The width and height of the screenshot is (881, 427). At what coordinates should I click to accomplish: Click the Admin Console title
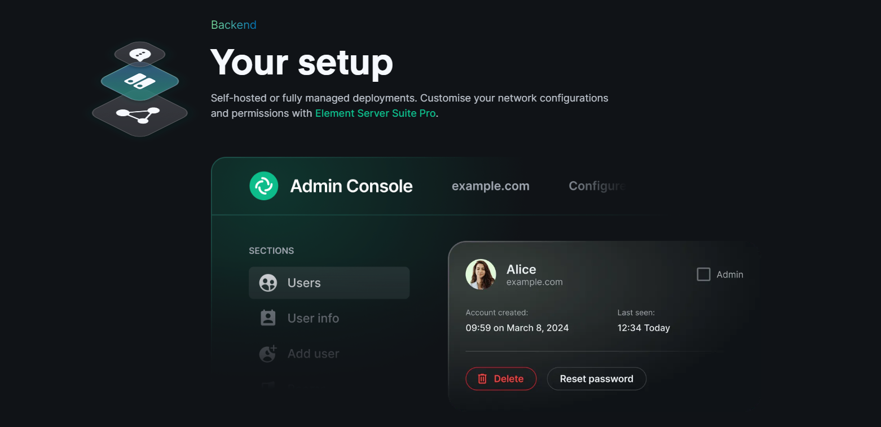(351, 186)
